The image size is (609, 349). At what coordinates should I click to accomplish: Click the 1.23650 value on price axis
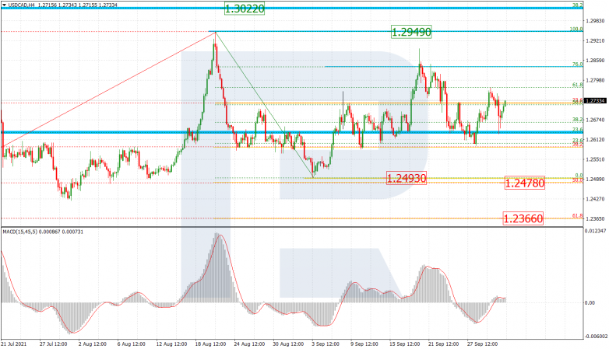point(597,218)
